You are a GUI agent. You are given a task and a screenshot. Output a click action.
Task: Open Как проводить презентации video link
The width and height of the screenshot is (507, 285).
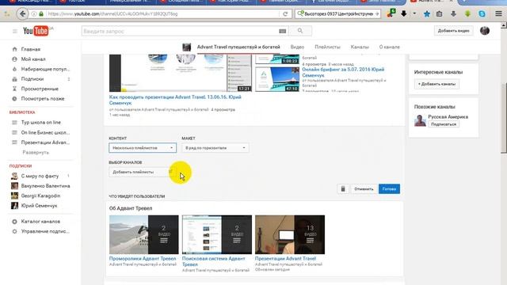pyautogui.click(x=175, y=100)
